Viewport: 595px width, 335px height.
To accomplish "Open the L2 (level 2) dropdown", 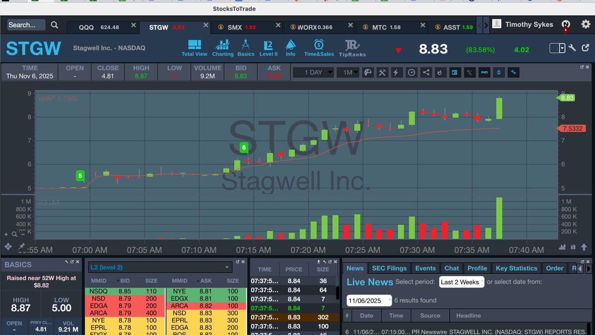I will coord(160,267).
